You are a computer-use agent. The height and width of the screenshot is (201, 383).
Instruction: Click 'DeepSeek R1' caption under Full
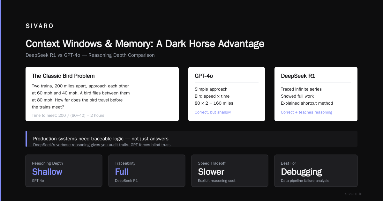coord(126,181)
